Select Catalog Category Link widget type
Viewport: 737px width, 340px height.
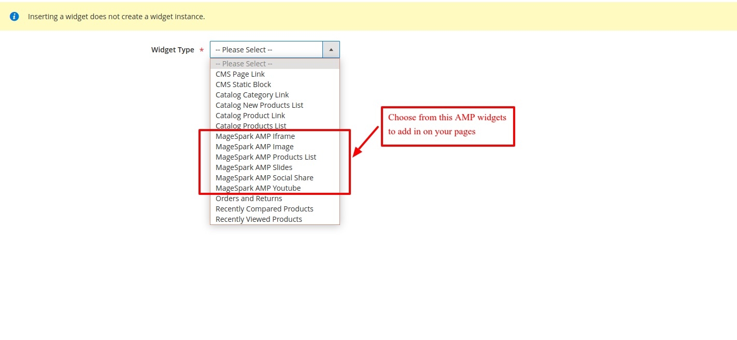275,95
